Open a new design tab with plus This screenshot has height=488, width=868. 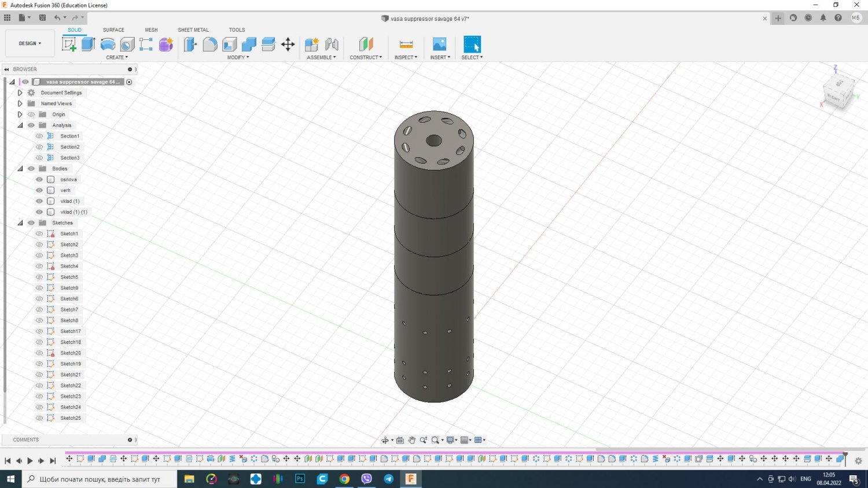click(778, 18)
